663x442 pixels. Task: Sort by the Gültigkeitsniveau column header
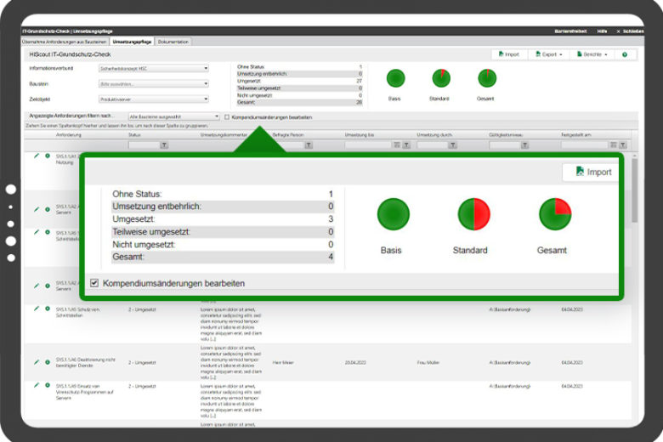(506, 135)
